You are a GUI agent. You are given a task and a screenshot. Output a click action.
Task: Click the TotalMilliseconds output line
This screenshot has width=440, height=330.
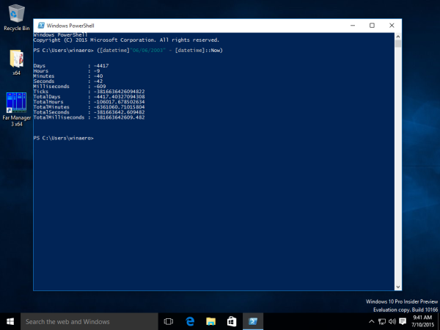tap(89, 117)
